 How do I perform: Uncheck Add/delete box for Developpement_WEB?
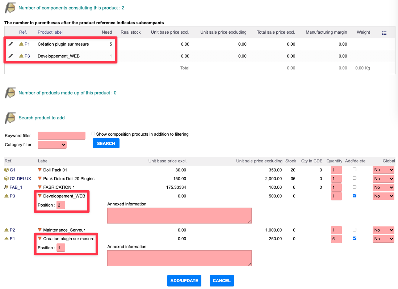[354, 196]
